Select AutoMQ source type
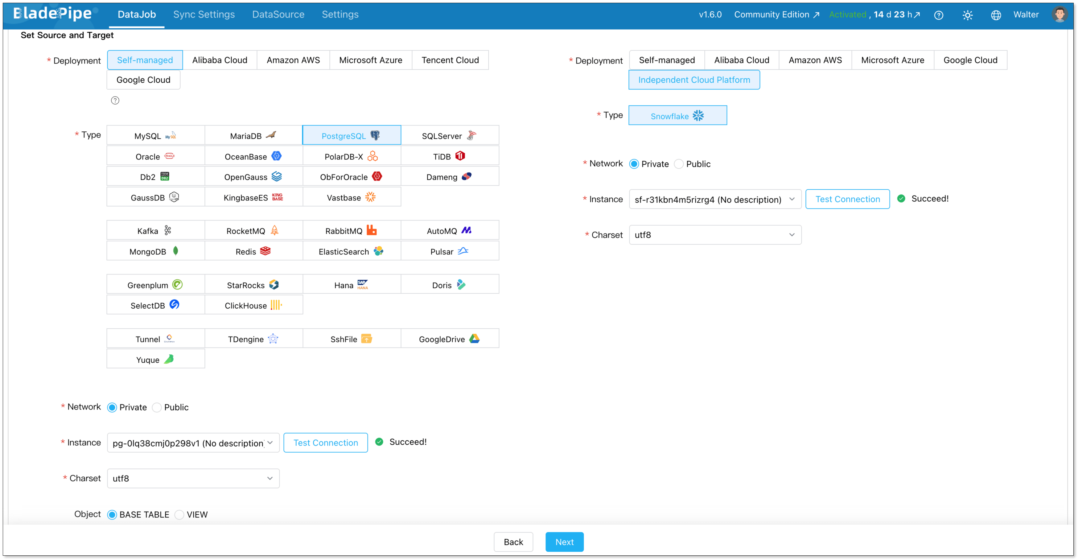Screen dimensions: 1078x560 point(450,231)
